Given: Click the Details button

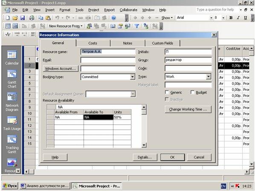Looking at the screenshot, I should coord(145,157).
